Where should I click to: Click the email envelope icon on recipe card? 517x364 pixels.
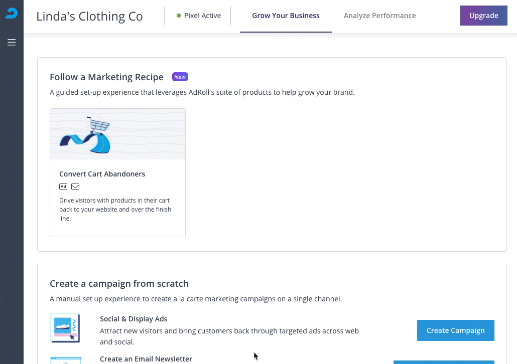click(x=75, y=187)
